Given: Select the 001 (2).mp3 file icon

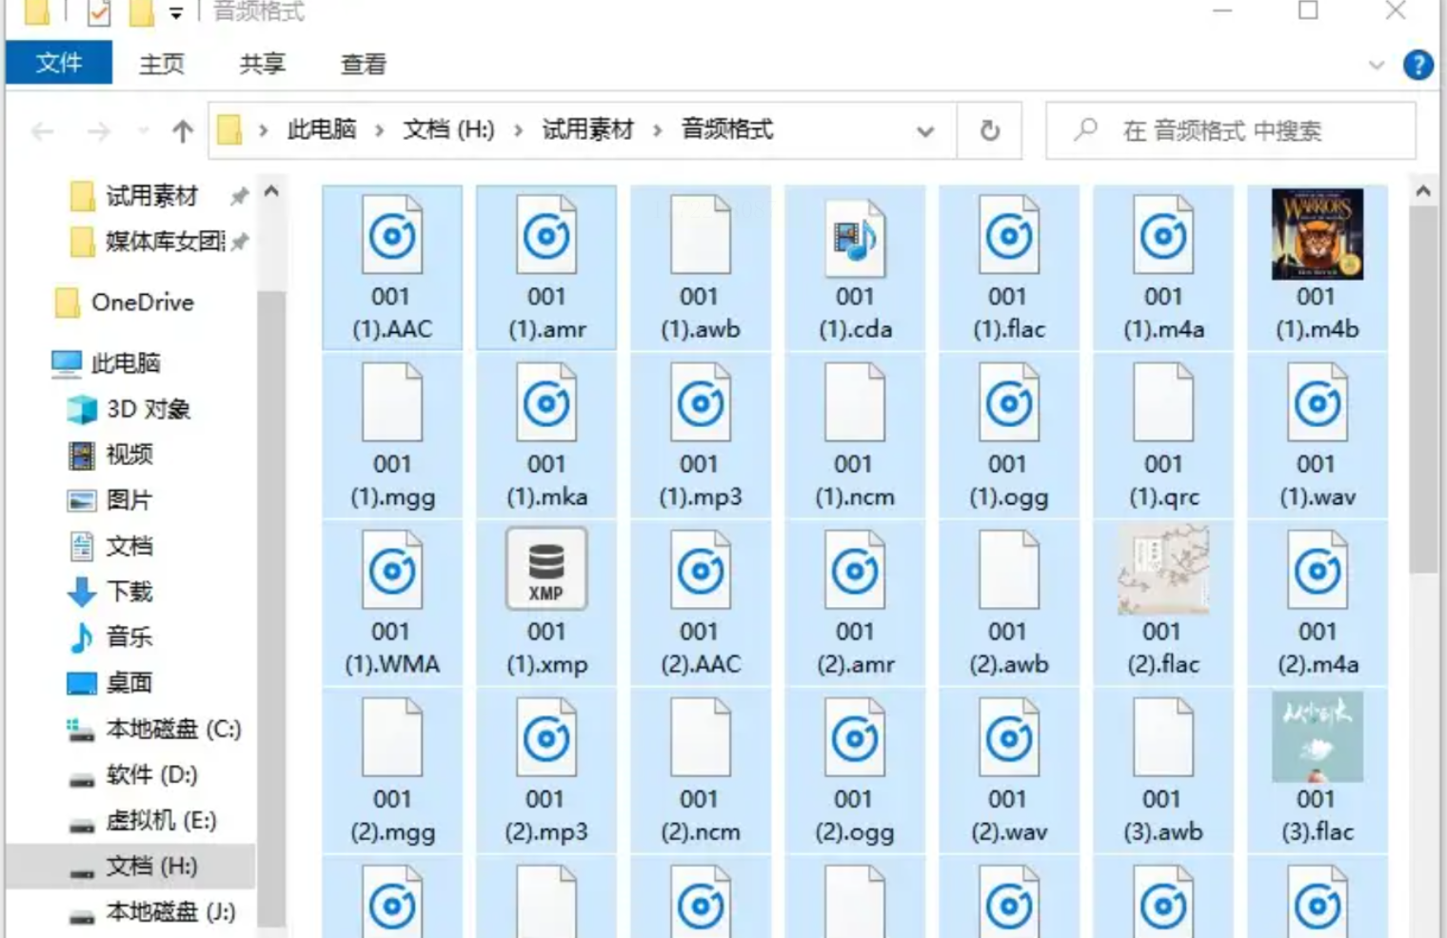Looking at the screenshot, I should coord(546,738).
